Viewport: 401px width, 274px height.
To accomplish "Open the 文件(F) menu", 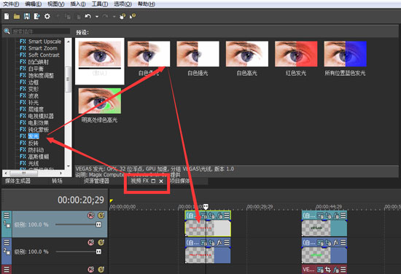I will click(11, 4).
